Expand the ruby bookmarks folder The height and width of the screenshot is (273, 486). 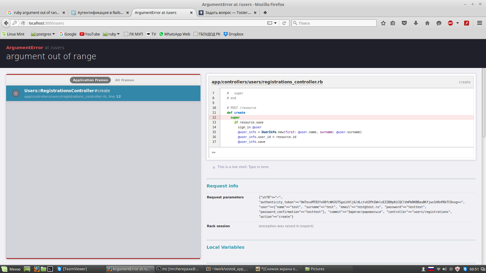tap(111, 34)
